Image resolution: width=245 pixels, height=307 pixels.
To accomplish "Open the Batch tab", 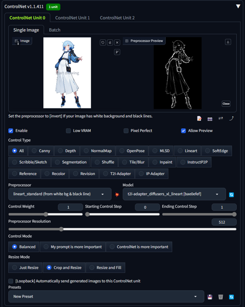I will point(55,30).
